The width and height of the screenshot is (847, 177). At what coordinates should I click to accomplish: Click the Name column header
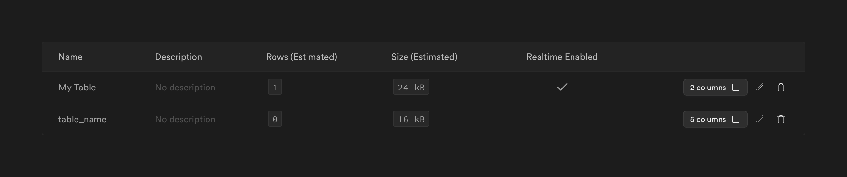70,57
